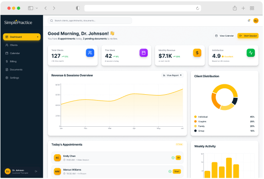This screenshot has width=264, height=179.
Task: Open the Dashboard sidebar item
Action: click(22, 37)
